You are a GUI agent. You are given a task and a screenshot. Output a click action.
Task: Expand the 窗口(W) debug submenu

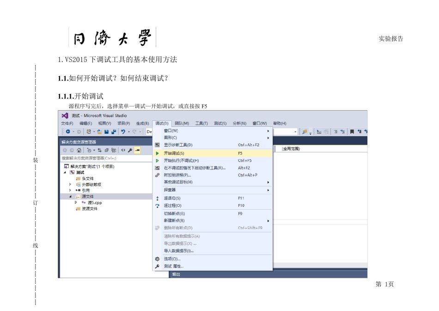click(x=213, y=131)
